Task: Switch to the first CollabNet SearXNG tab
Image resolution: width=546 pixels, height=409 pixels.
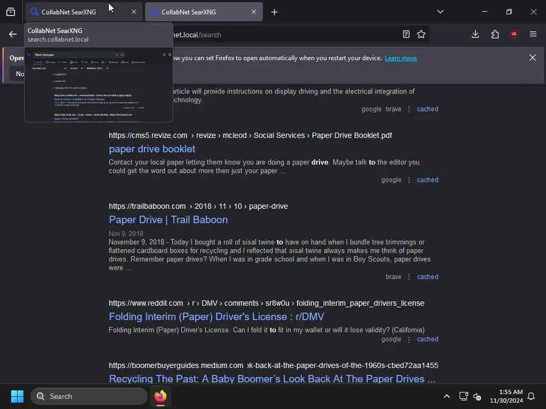Action: tap(84, 12)
